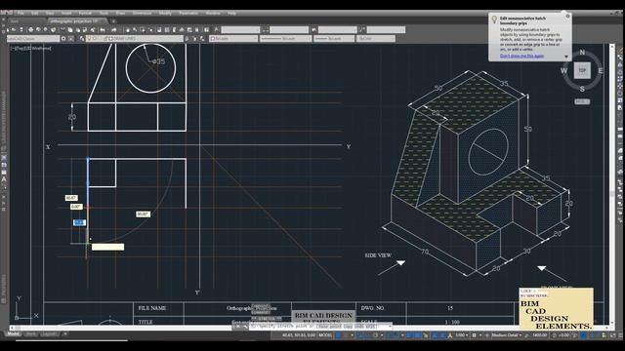
Task: Click S on the ViewCube compass
Action: (582, 89)
